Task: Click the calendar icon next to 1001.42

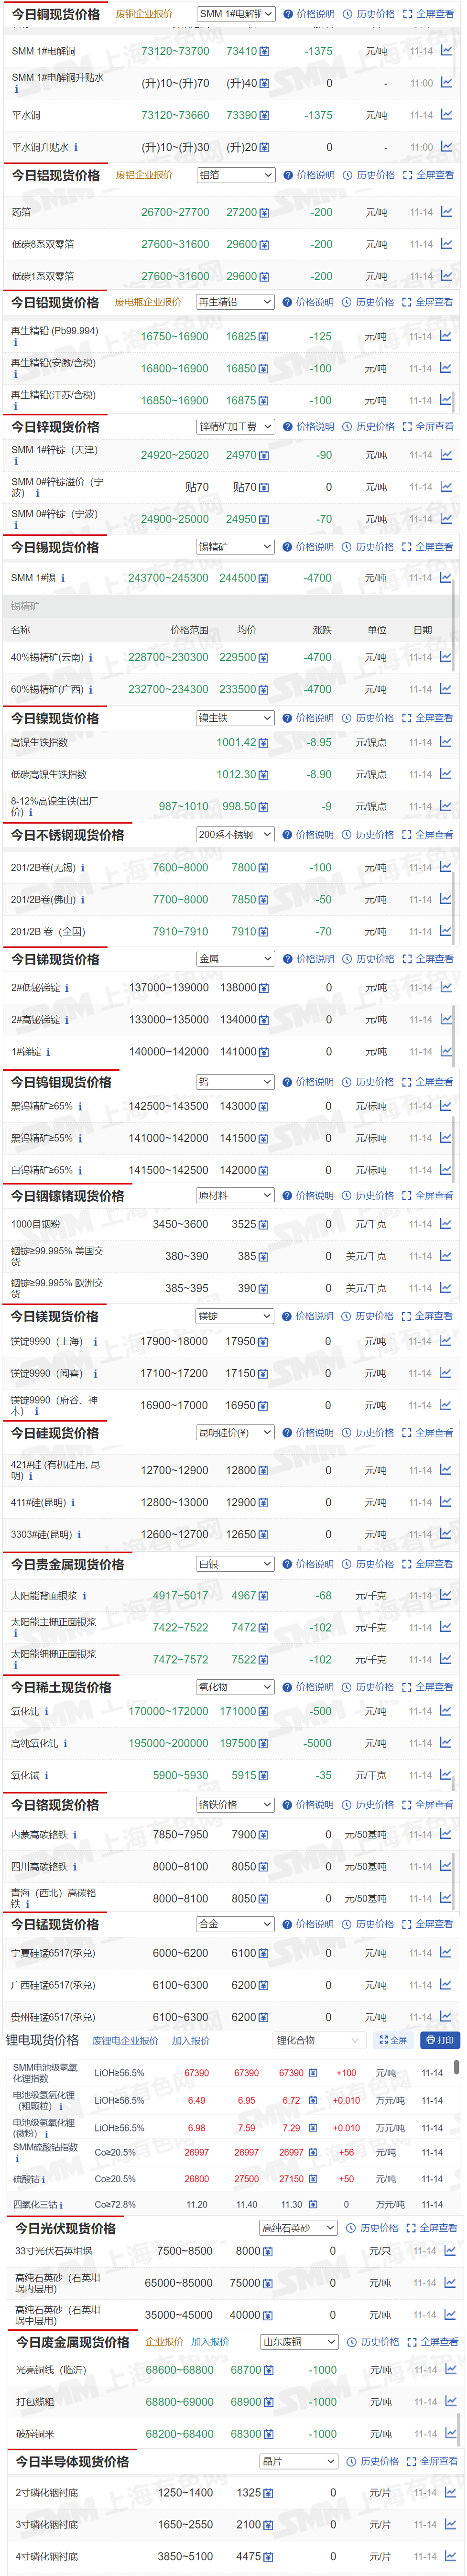Action: tap(264, 743)
